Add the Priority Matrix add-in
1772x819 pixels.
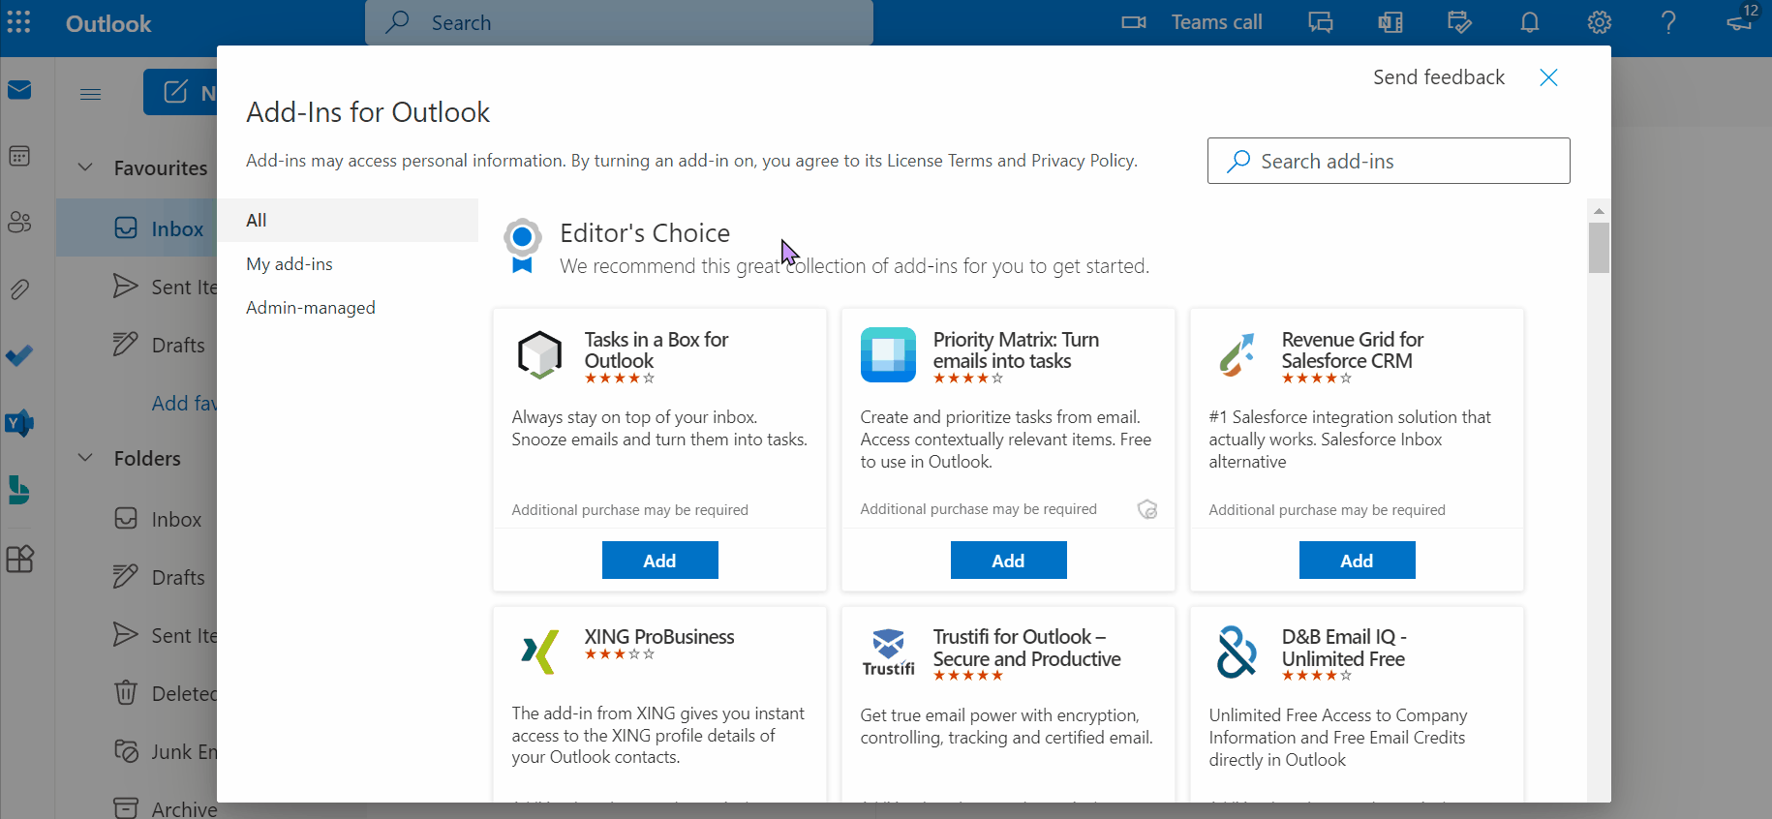point(1008,561)
